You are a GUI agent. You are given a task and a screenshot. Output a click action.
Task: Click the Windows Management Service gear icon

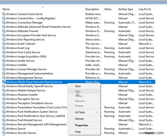coord(4,78)
